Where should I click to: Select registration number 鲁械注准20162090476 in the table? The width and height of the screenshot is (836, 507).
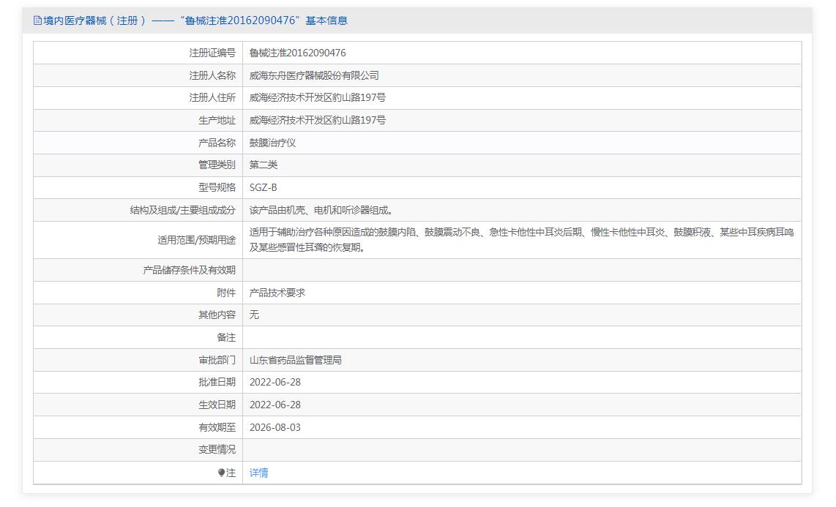click(297, 53)
